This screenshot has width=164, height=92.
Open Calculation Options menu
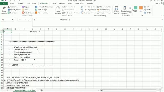pyautogui.click(x=125, y=10)
